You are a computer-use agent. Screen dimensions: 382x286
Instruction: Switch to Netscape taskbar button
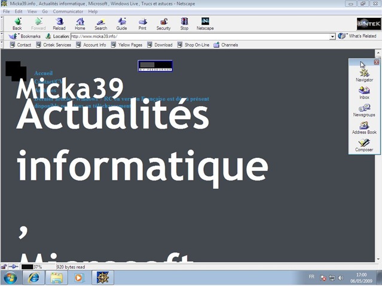103,278
